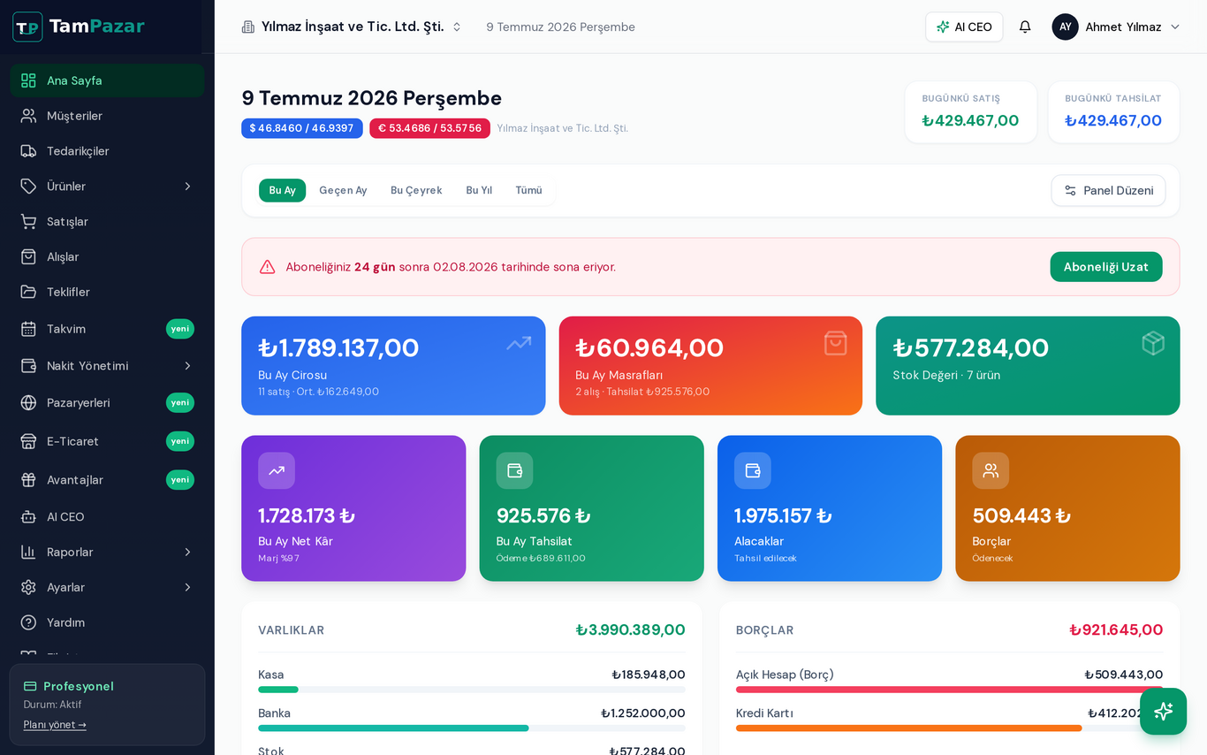The height and width of the screenshot is (755, 1207).
Task: Click the Aboneliği Uzat button
Action: point(1106,267)
